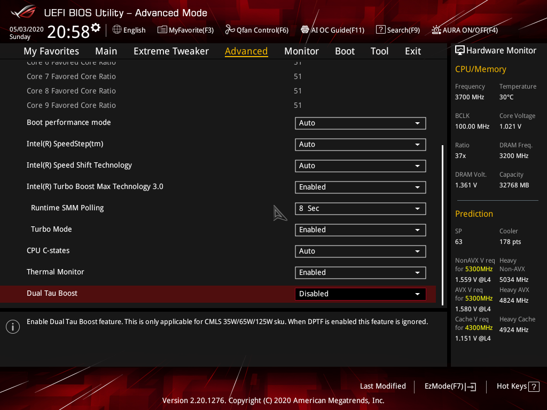Click the EzMode exit arrow icon
Viewport: 547px width, 410px height.
471,387
